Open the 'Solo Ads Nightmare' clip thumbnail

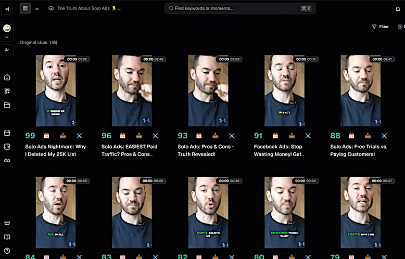pos(56,90)
